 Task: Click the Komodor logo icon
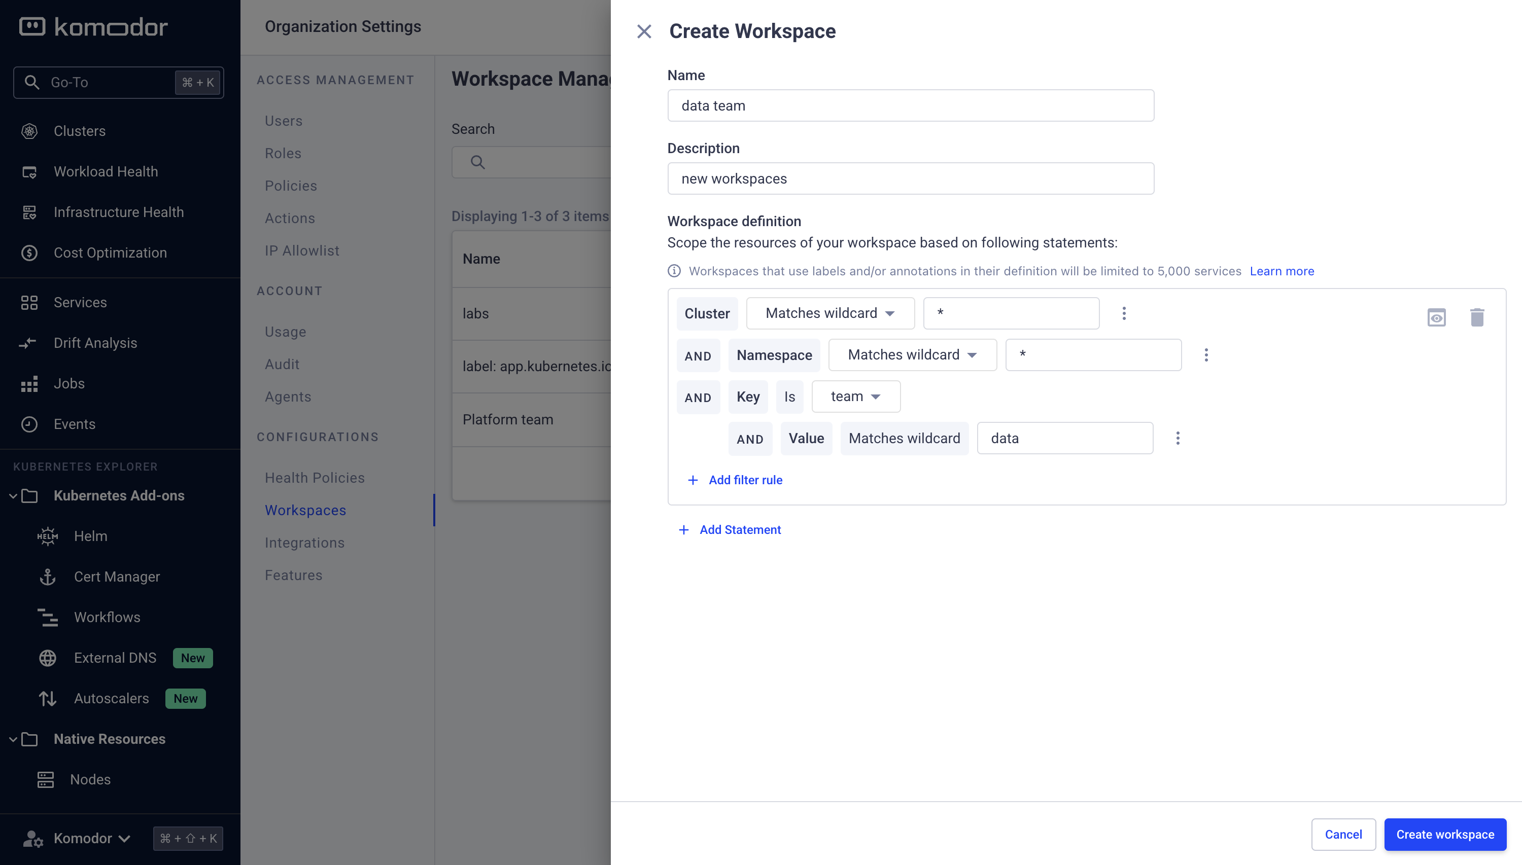click(32, 27)
